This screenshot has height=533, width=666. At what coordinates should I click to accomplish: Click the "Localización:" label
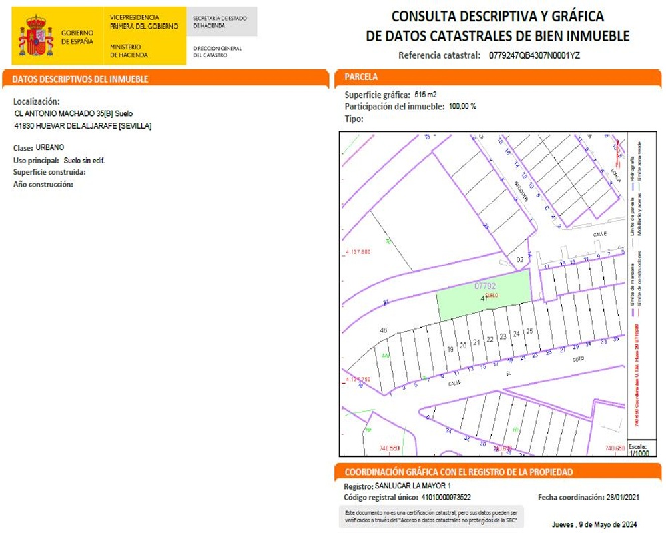click(37, 101)
